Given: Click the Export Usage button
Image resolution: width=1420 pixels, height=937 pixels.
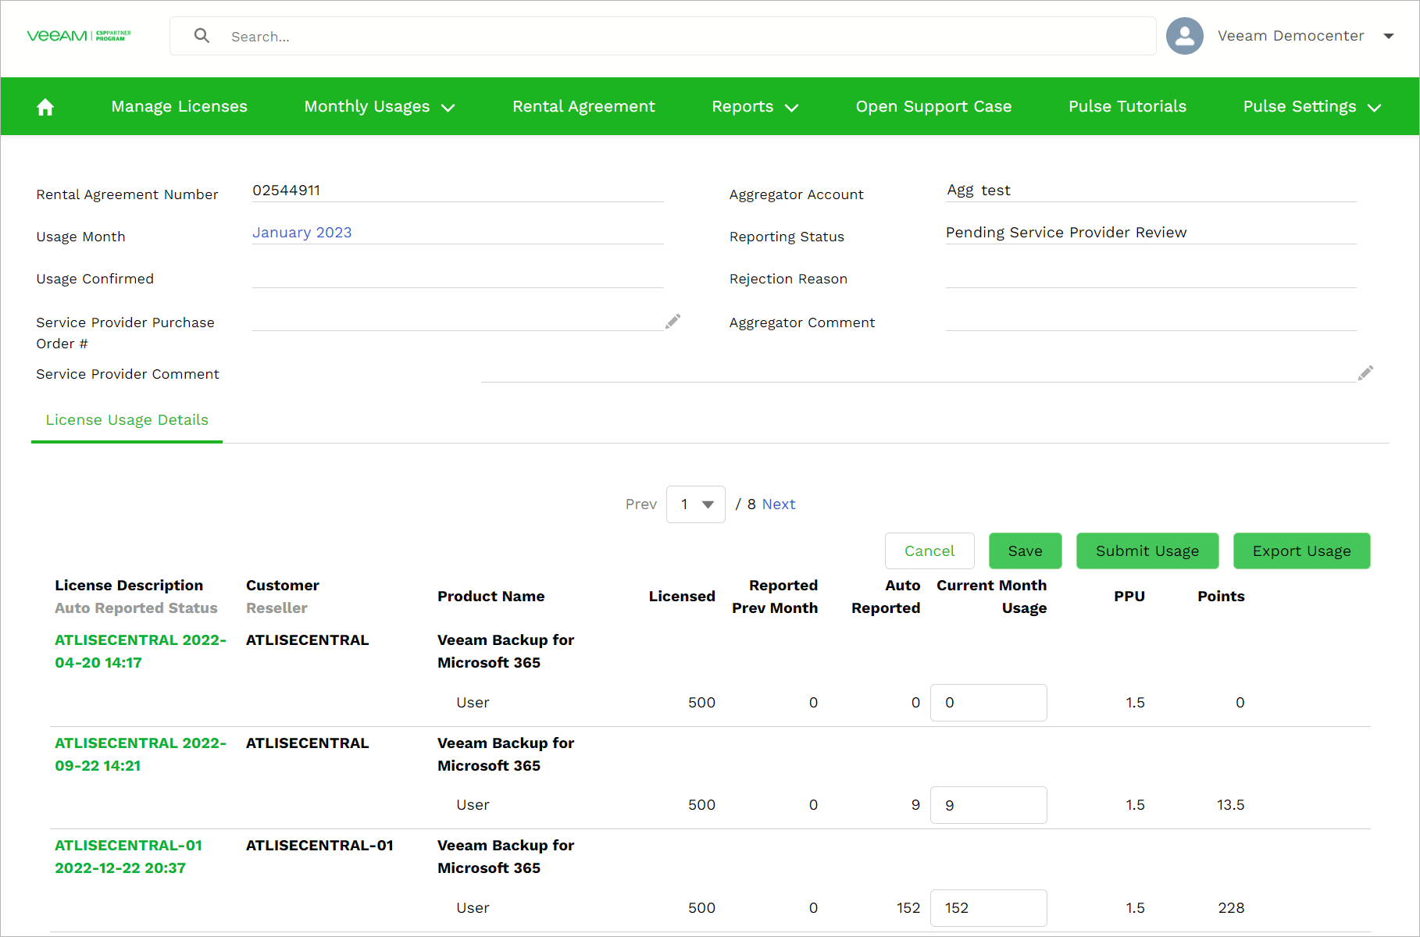Looking at the screenshot, I should (1301, 551).
